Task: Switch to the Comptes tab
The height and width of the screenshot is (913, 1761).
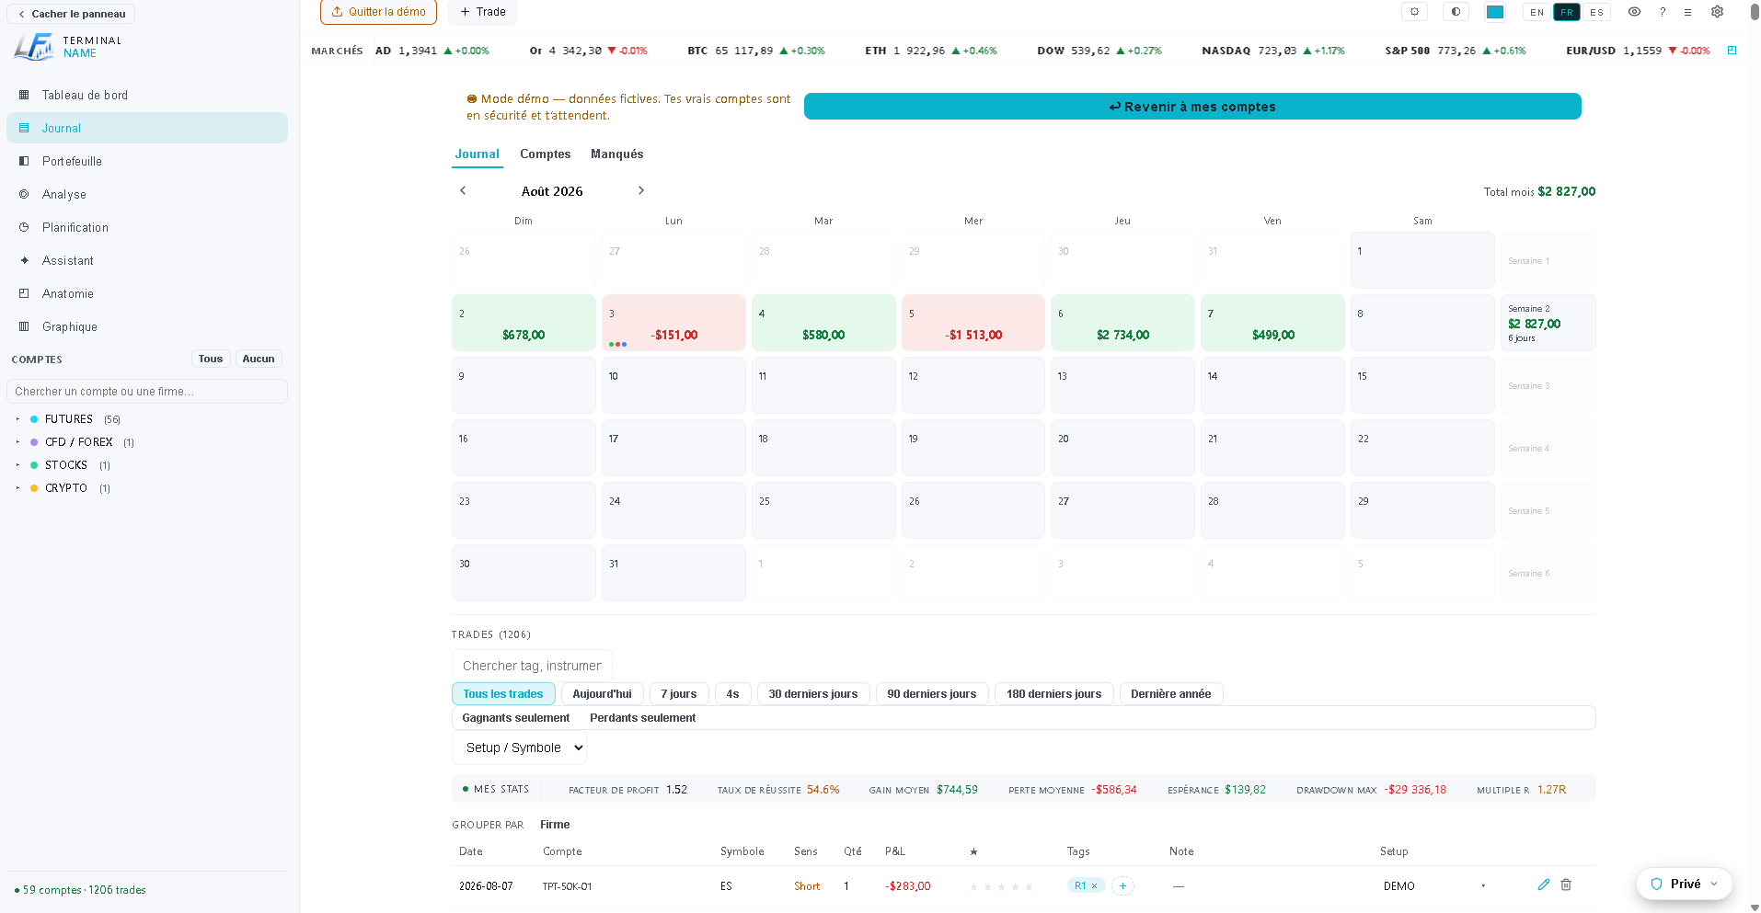Action: pyautogui.click(x=545, y=154)
